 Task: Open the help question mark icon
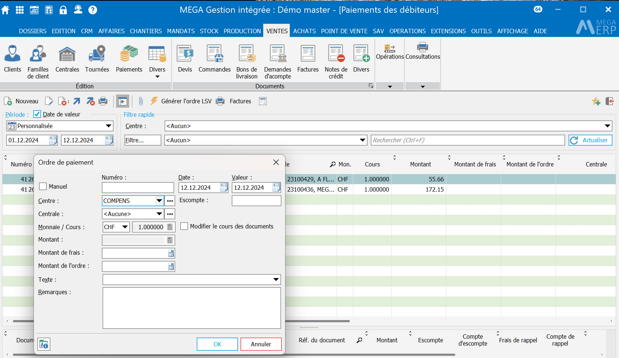(x=93, y=10)
